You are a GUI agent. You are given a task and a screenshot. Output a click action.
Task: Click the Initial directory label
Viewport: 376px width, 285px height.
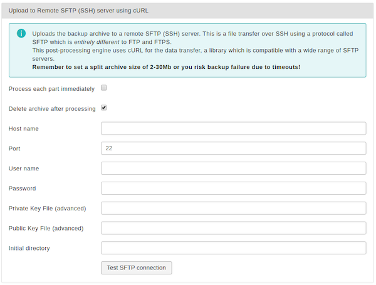pyautogui.click(x=29, y=248)
